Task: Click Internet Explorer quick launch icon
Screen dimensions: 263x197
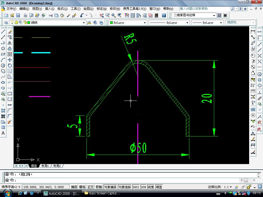Action: (x=20, y=193)
